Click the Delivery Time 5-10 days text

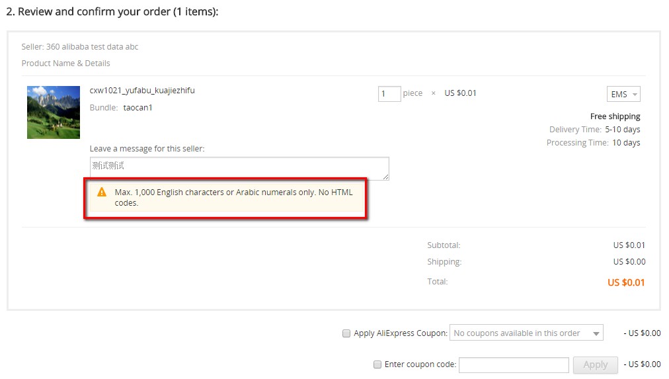point(594,130)
